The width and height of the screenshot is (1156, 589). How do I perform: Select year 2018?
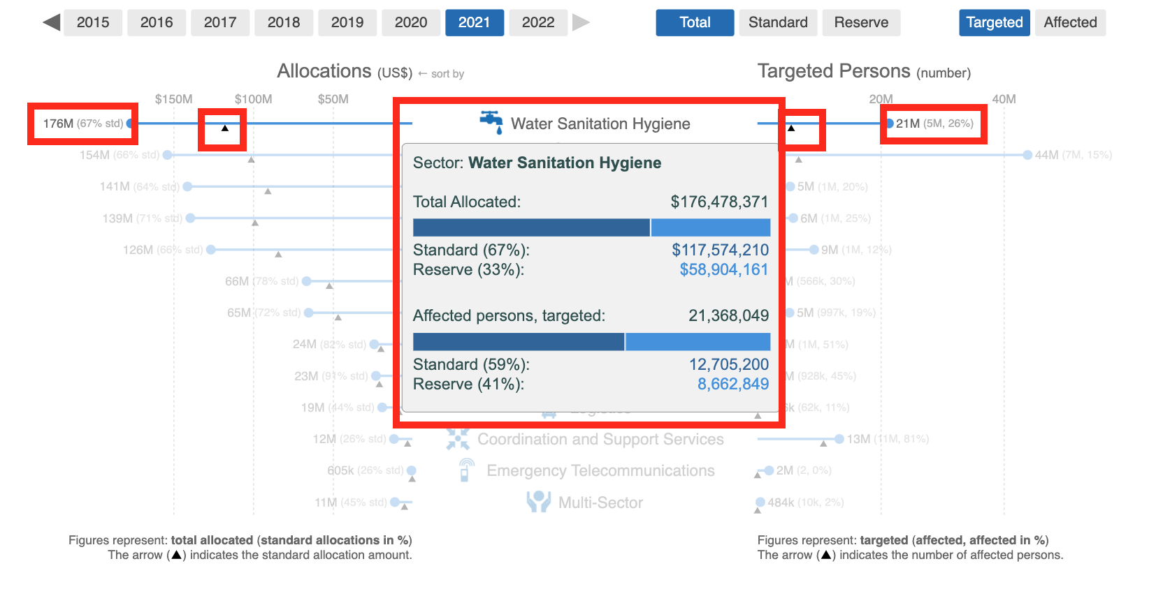[x=284, y=22]
